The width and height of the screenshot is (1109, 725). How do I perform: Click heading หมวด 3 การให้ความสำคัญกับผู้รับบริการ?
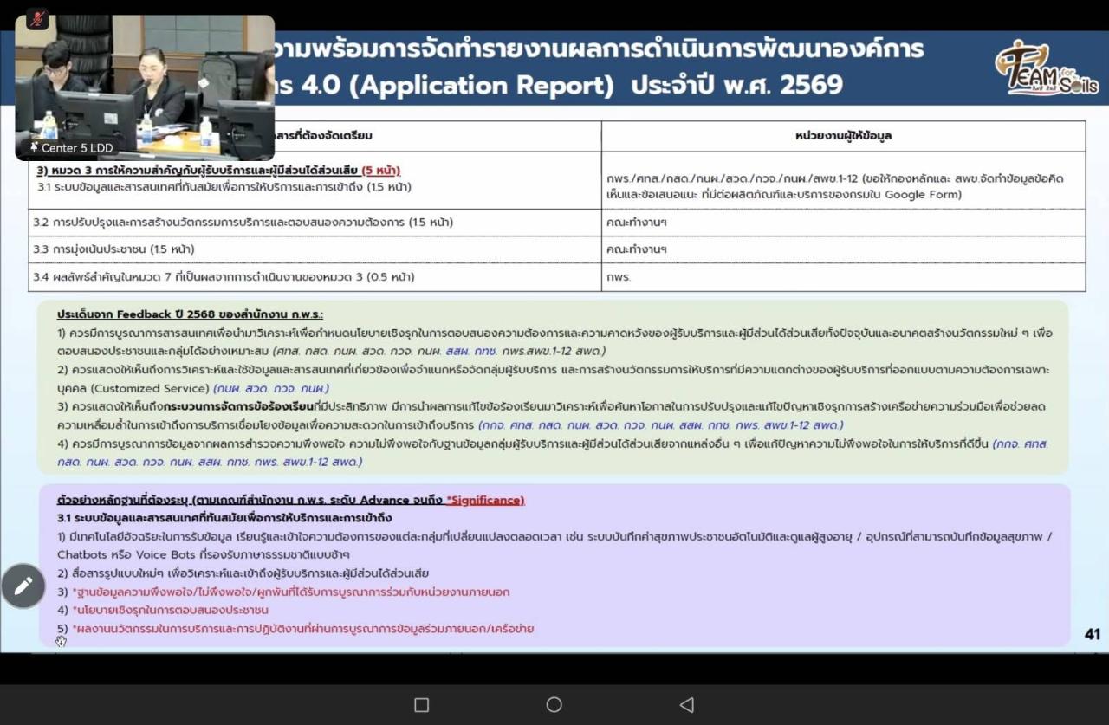[x=217, y=170]
